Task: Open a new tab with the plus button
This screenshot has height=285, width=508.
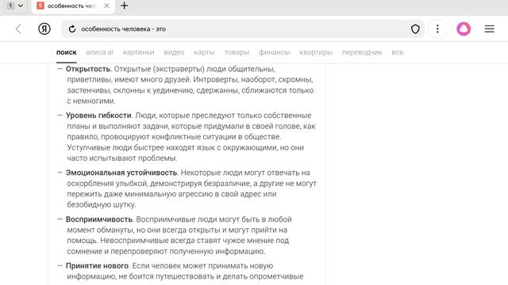Action: (x=125, y=6)
